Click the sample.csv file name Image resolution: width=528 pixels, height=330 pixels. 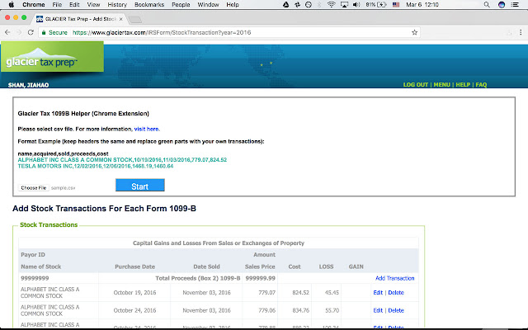click(63, 188)
